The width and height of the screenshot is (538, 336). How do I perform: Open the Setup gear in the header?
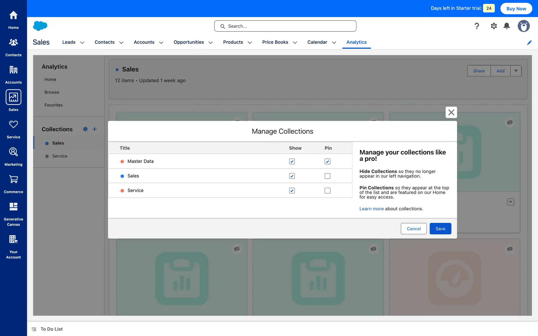pos(494,26)
